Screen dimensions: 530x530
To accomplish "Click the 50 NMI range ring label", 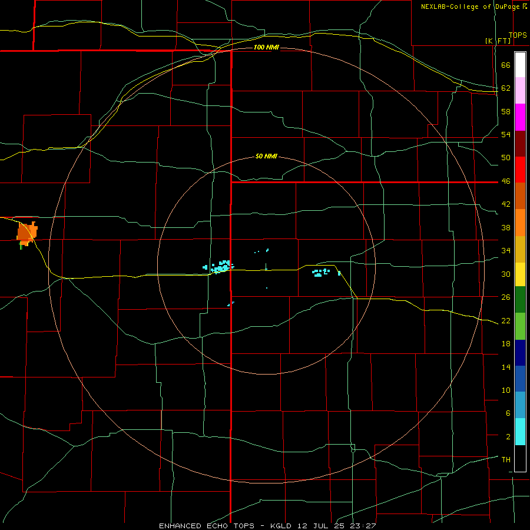I will [x=266, y=156].
